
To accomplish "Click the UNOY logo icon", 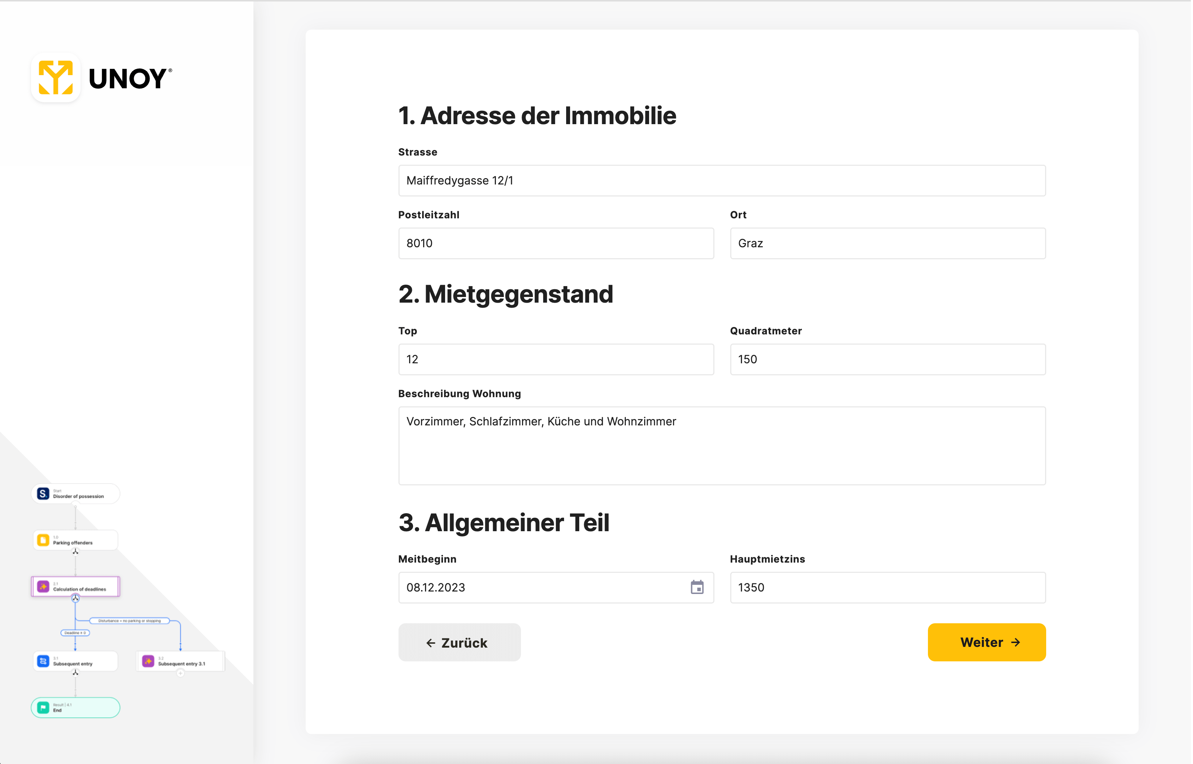I will coord(56,78).
